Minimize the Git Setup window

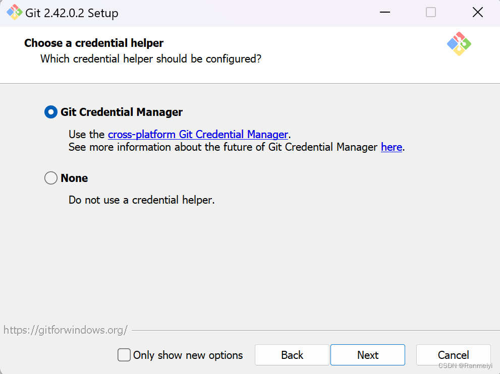(x=383, y=13)
